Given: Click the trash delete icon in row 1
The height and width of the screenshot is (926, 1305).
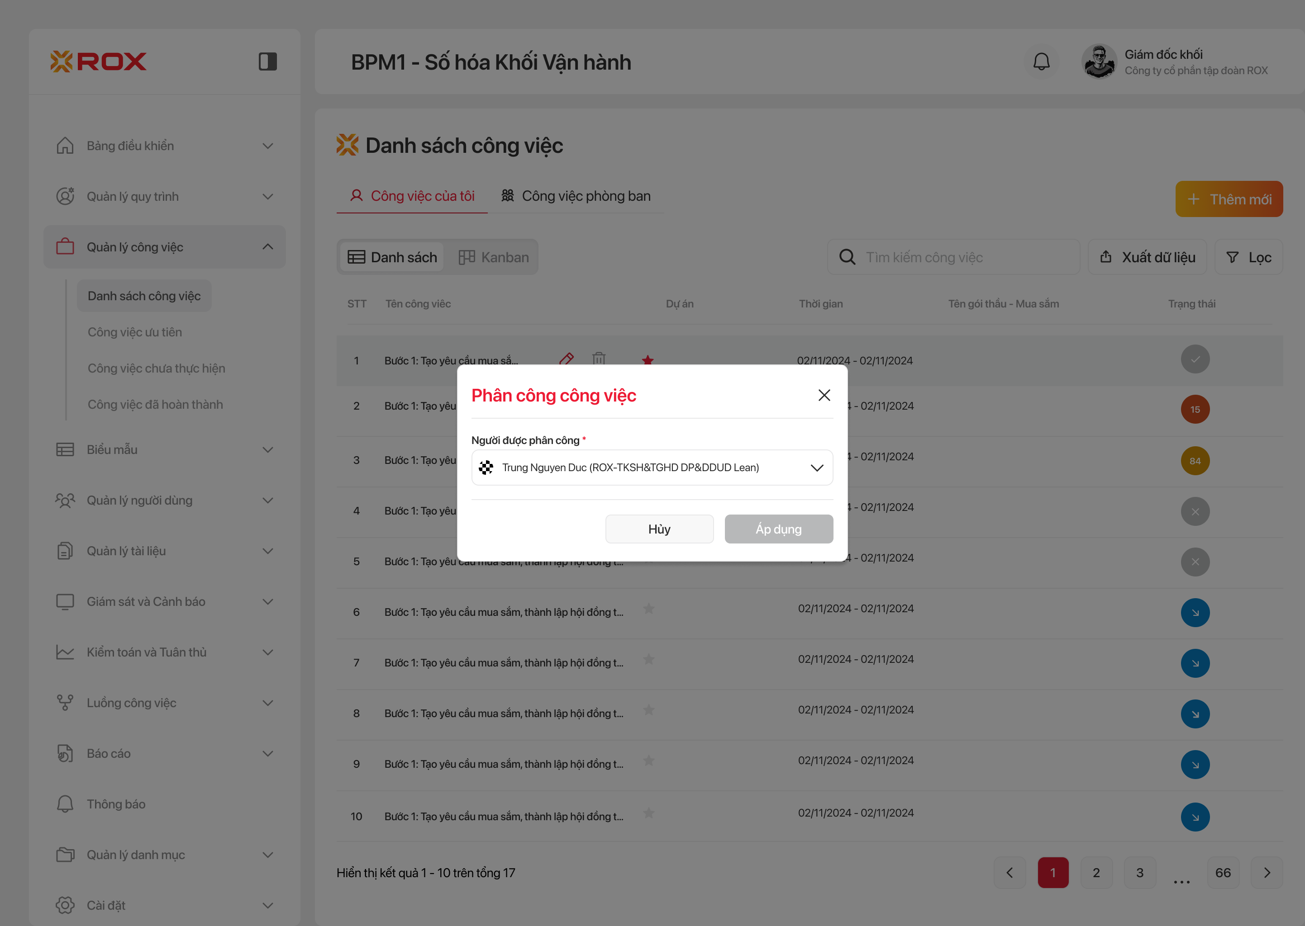Looking at the screenshot, I should point(599,359).
